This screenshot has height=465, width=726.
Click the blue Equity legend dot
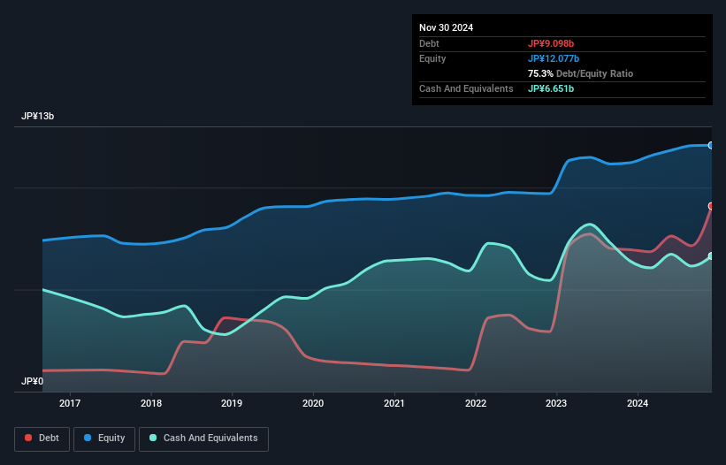(88, 438)
